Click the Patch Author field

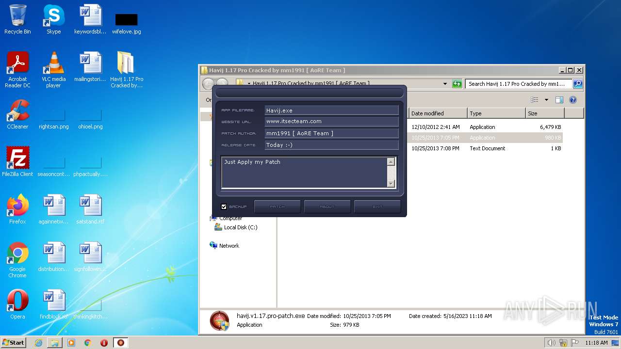click(331, 133)
